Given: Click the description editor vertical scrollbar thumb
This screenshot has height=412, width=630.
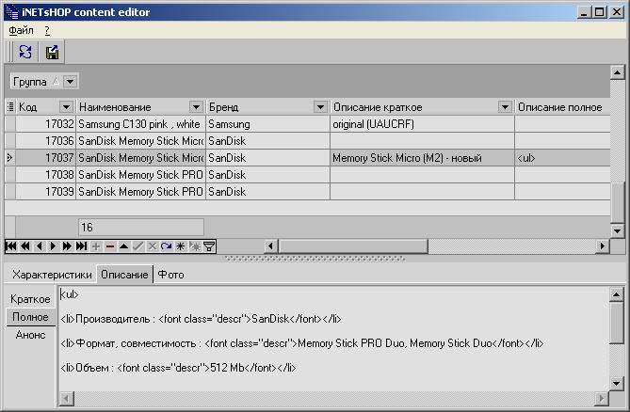Looking at the screenshot, I should [x=616, y=323].
